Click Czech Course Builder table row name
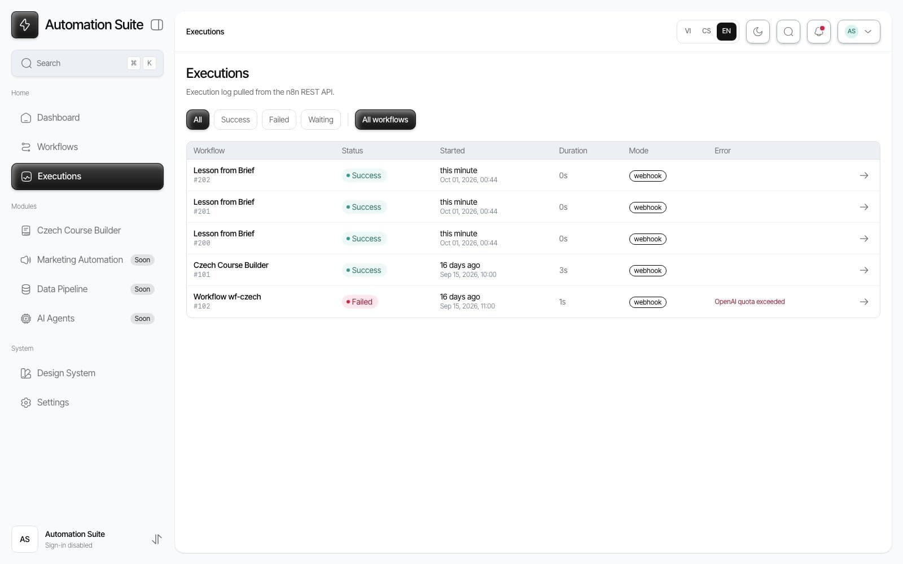The image size is (903, 564). pyautogui.click(x=231, y=265)
